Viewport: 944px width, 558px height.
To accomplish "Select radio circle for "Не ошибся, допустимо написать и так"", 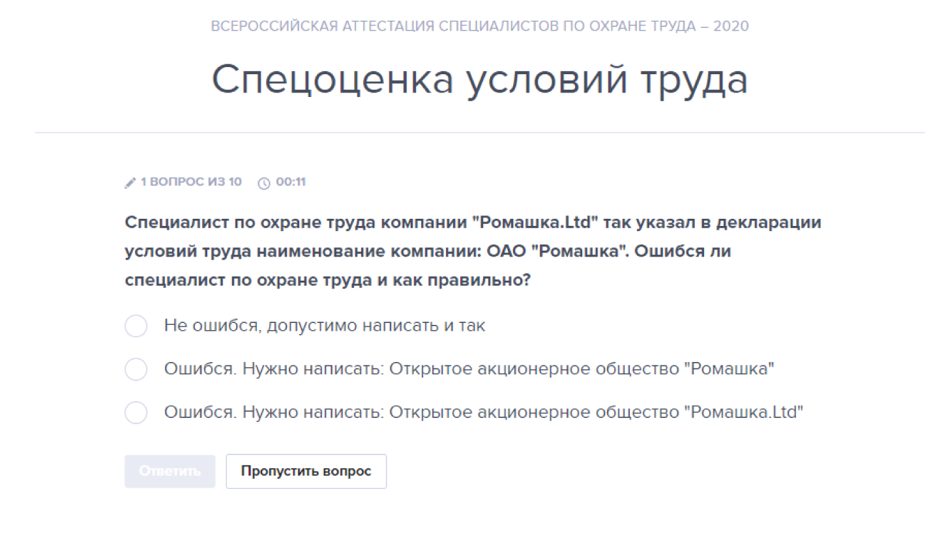I will click(x=136, y=326).
